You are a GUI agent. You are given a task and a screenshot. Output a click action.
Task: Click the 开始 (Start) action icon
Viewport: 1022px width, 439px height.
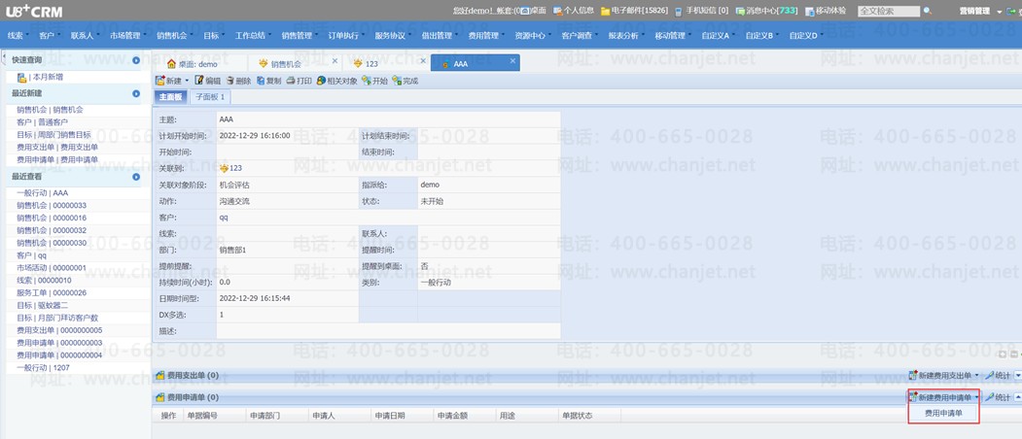[374, 81]
